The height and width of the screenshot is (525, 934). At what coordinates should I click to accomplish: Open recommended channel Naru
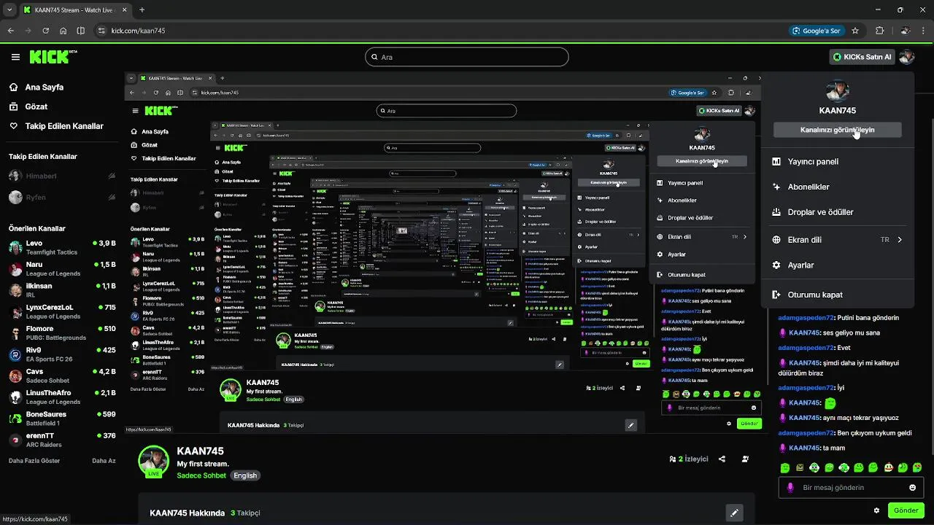62,268
